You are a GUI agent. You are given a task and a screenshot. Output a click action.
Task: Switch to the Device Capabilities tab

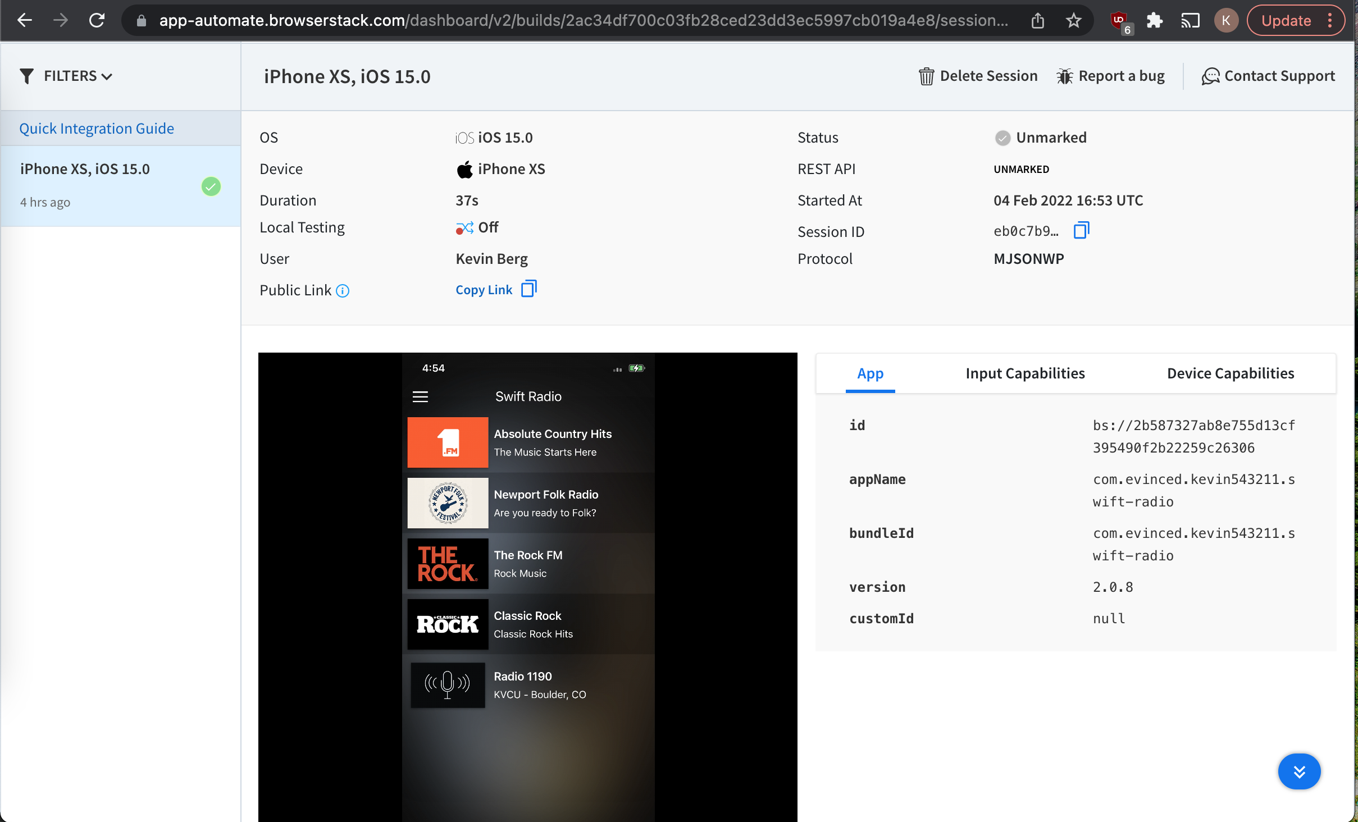pyautogui.click(x=1230, y=373)
